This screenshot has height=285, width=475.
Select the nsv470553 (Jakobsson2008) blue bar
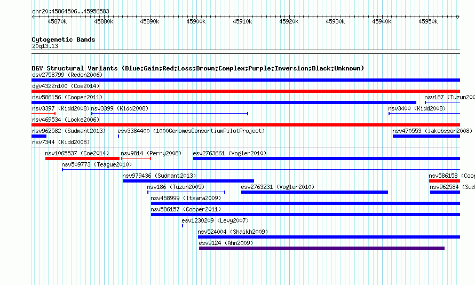point(426,136)
